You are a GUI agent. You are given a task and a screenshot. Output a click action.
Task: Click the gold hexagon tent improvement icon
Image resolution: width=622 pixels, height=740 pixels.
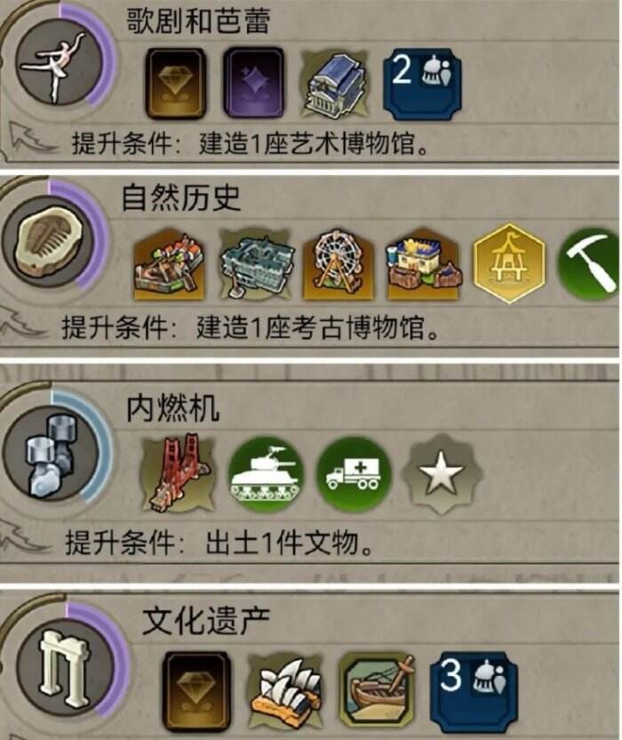click(x=509, y=263)
